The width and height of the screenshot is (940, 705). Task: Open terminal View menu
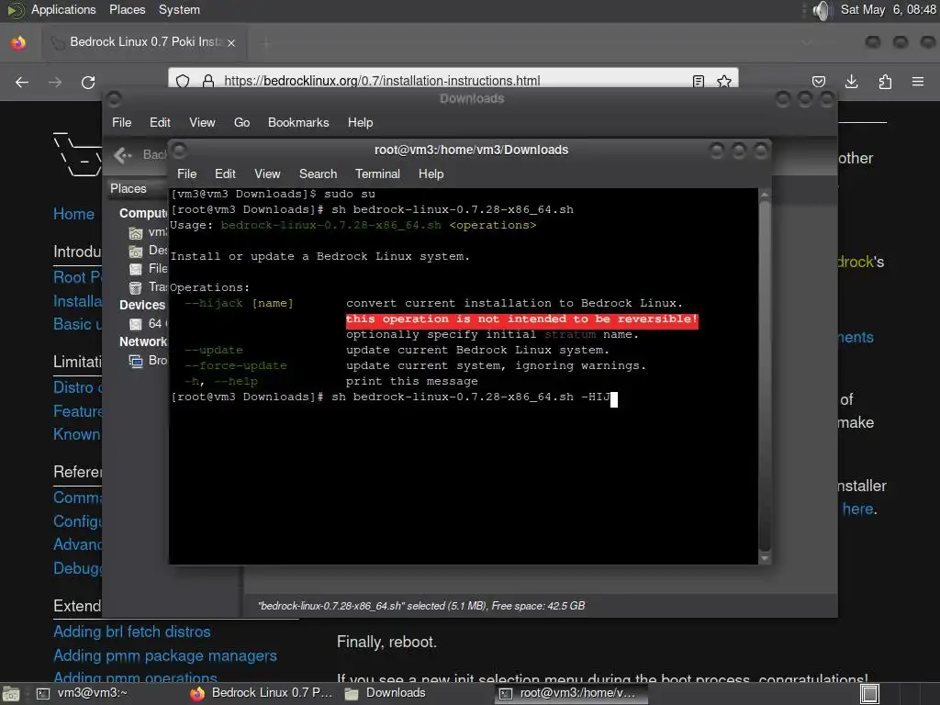pyautogui.click(x=267, y=173)
